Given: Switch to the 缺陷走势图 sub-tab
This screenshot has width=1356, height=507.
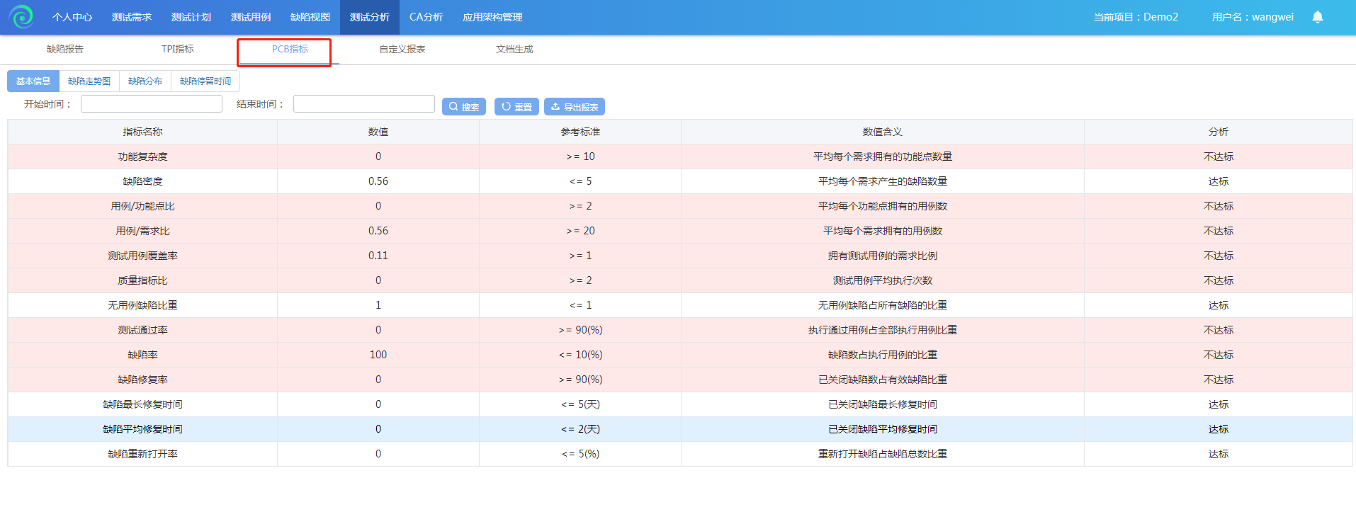Looking at the screenshot, I should click(89, 81).
